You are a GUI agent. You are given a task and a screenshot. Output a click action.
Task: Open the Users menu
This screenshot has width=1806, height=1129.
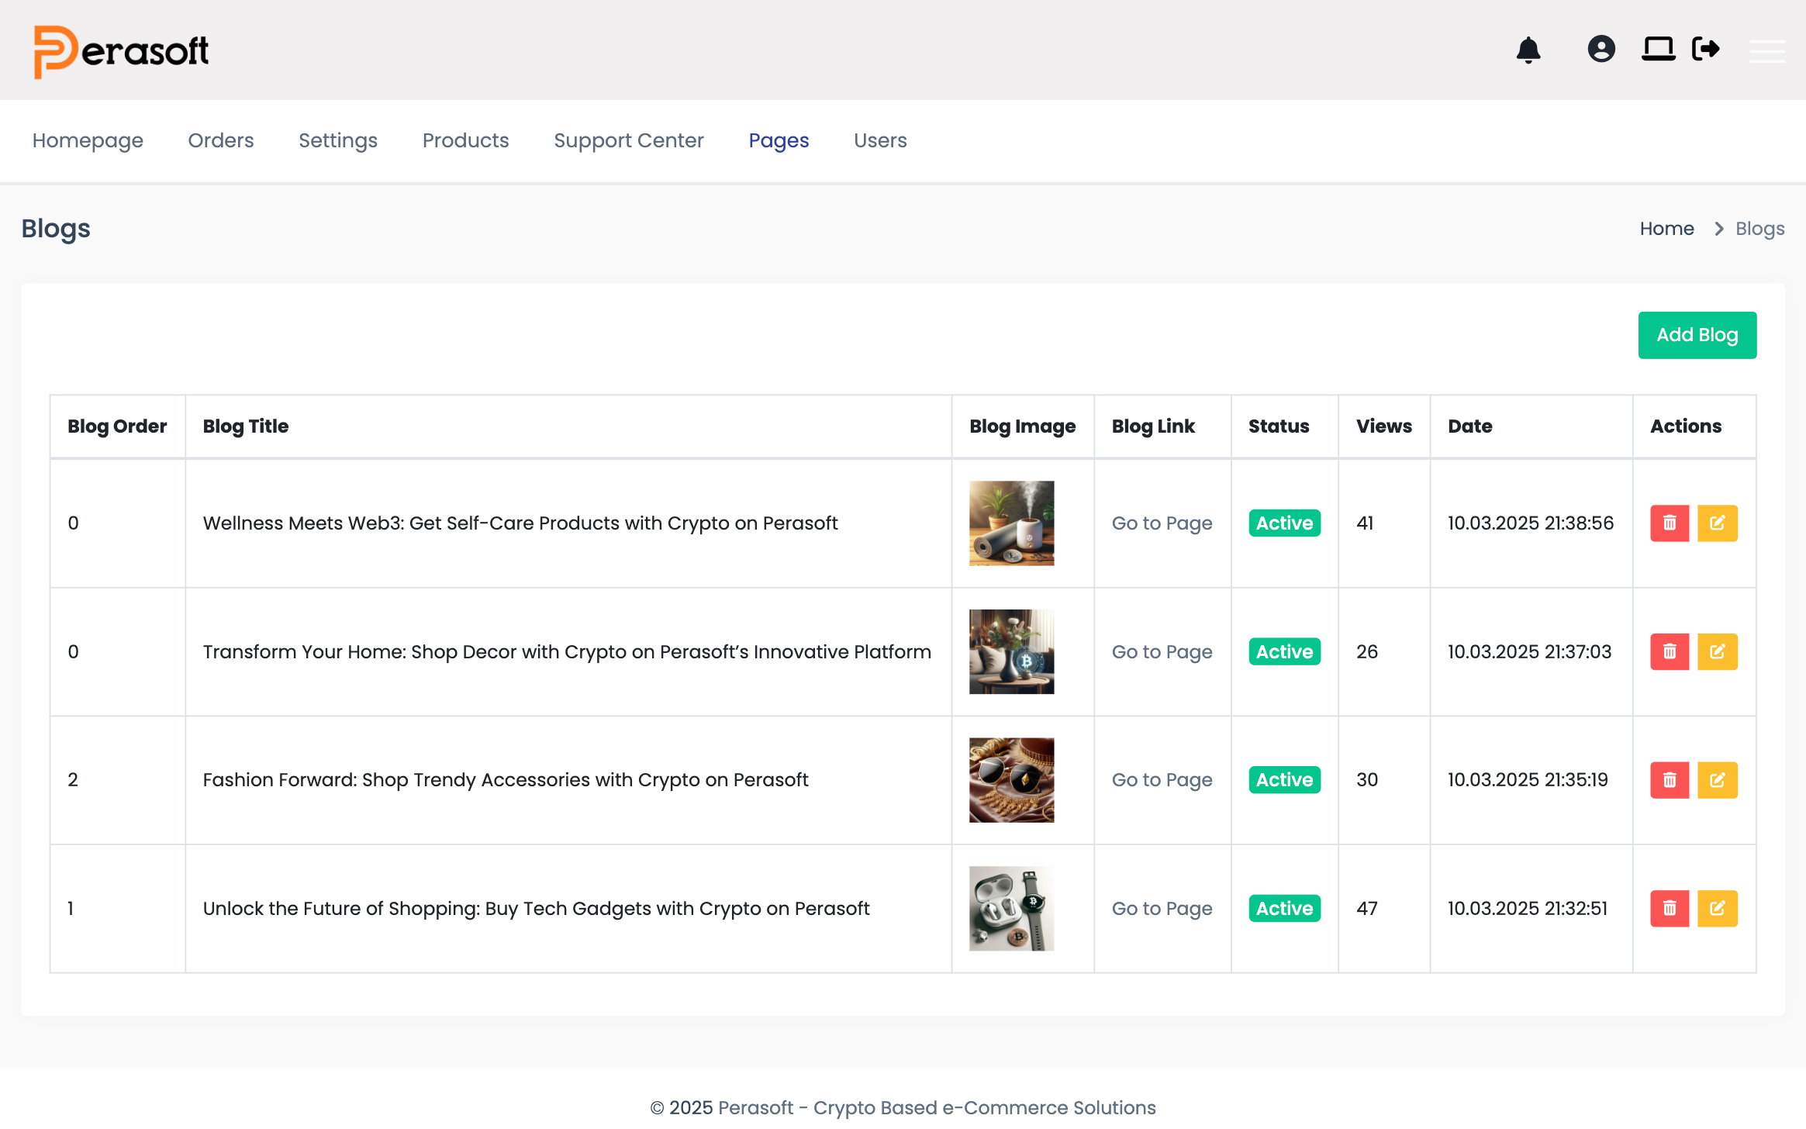pos(880,140)
